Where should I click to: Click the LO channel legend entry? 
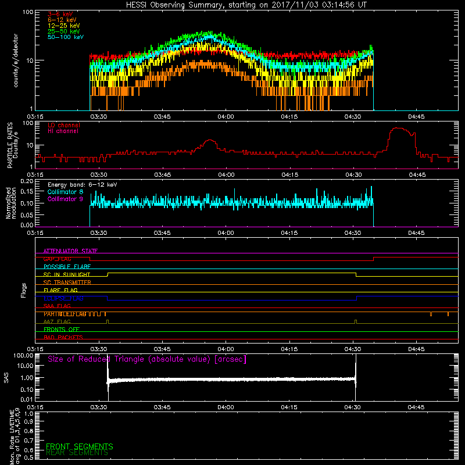click(x=64, y=125)
